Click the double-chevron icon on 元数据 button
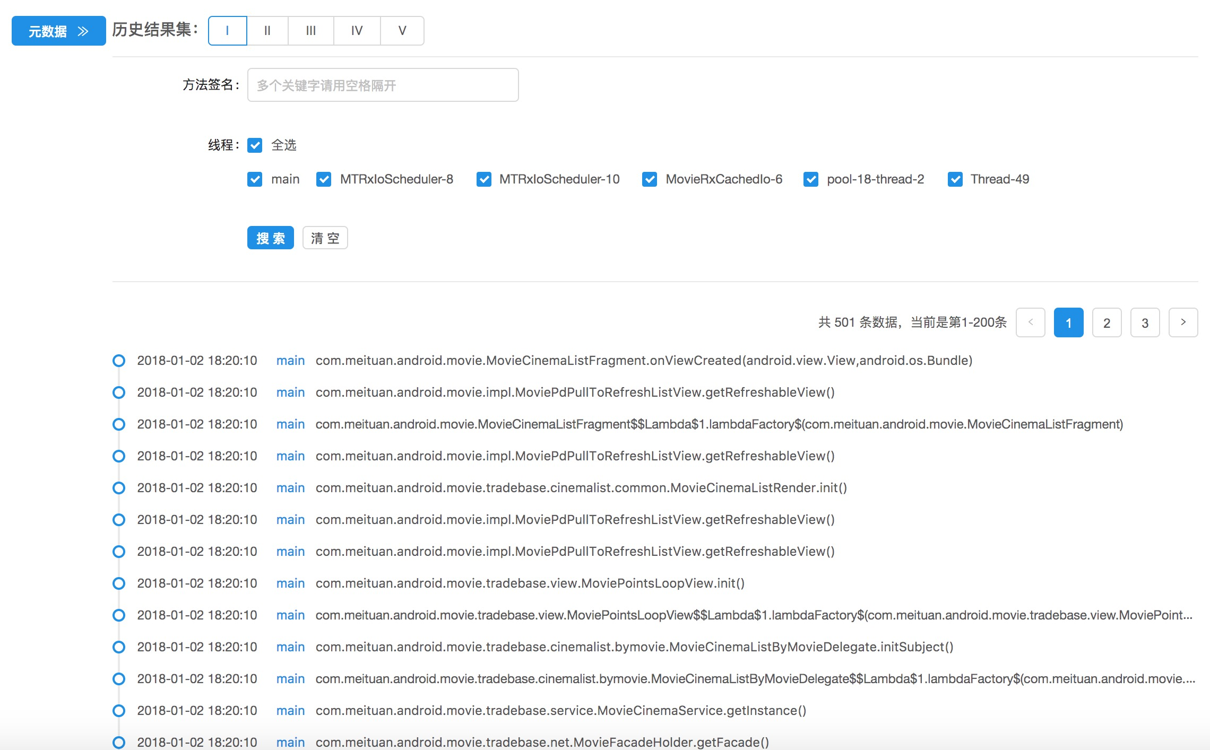This screenshot has width=1210, height=750. 83,31
